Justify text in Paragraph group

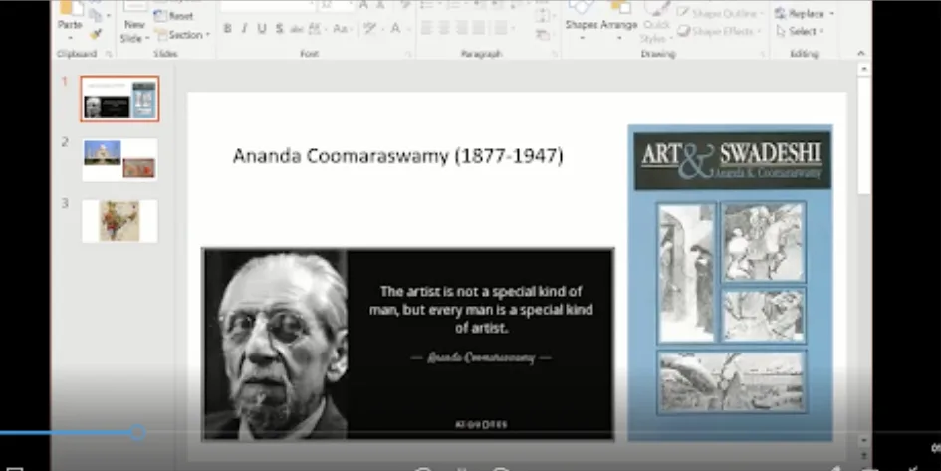[x=479, y=28]
